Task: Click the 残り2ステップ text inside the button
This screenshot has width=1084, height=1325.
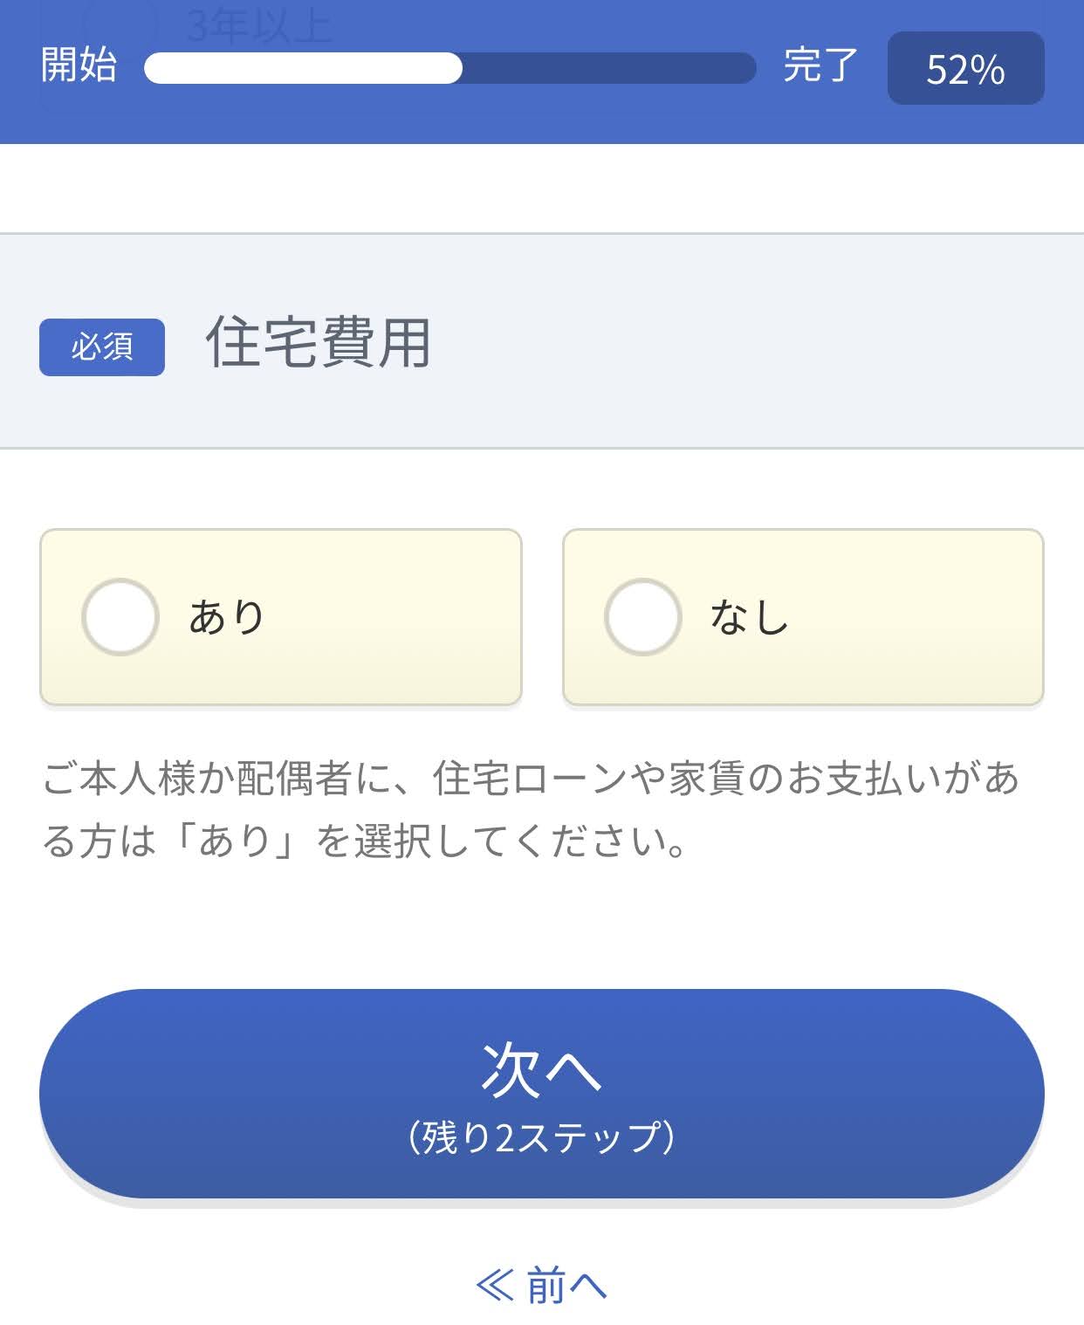Action: [541, 1137]
